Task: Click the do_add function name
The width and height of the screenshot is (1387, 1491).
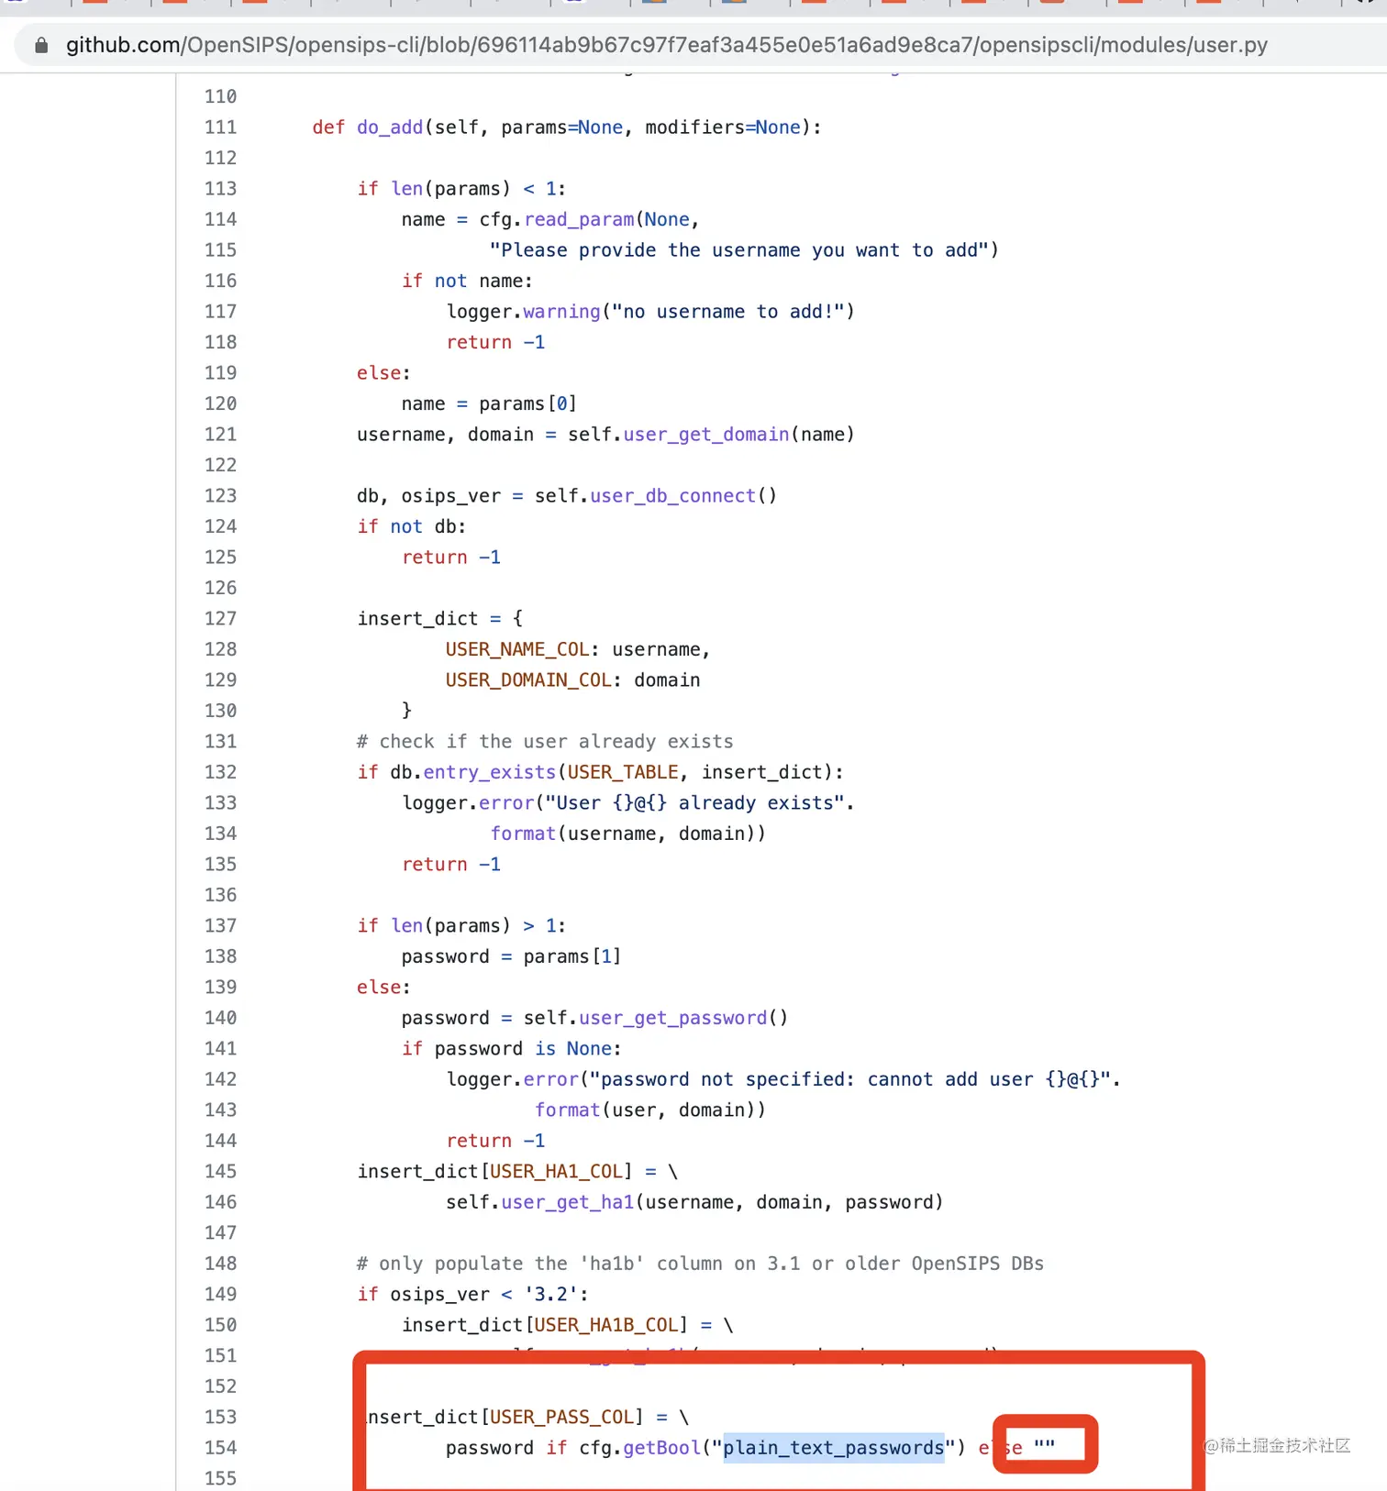Action: coord(390,127)
